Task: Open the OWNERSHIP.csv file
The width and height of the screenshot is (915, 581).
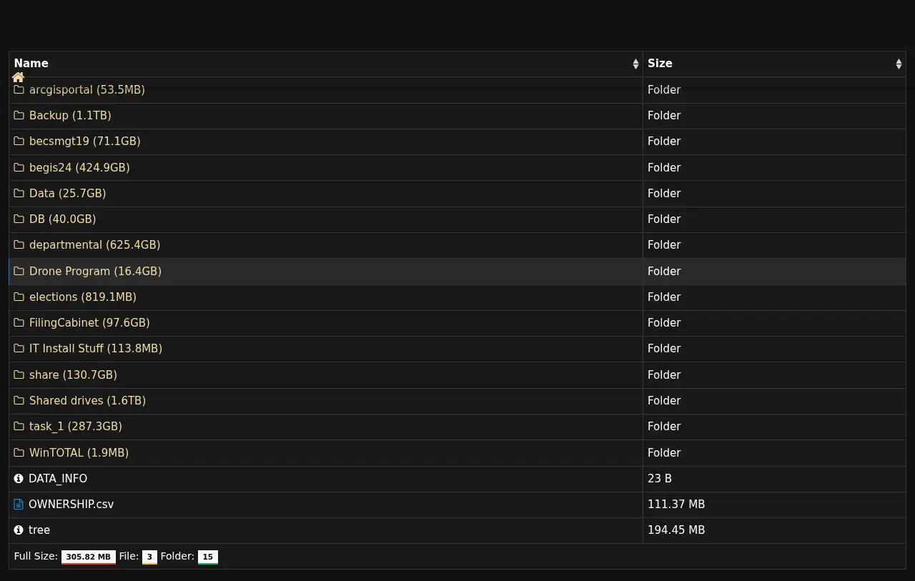Action: [71, 505]
